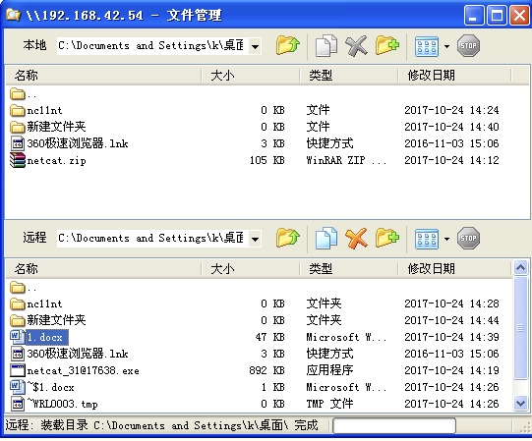Viewport: 532px width, 441px height.
Task: Change view mode in local pane
Action: point(427,46)
